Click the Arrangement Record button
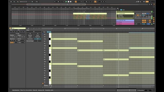The height and width of the screenshot is (92, 164). coord(71,2)
